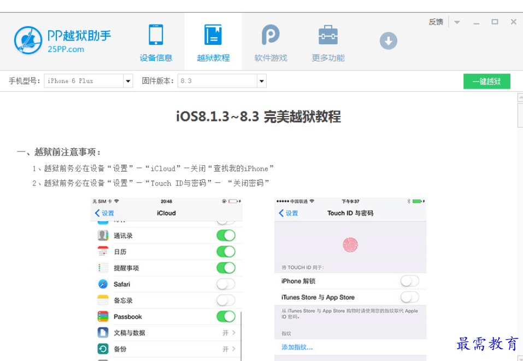
Task: Click the 反馈 feedback link
Action: [436, 22]
